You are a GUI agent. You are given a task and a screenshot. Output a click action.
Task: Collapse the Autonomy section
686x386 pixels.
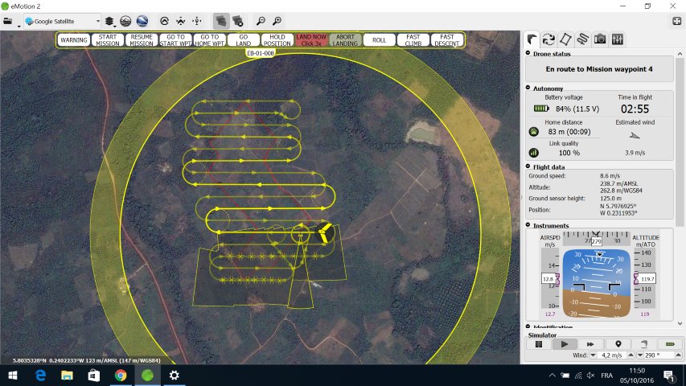(528, 88)
